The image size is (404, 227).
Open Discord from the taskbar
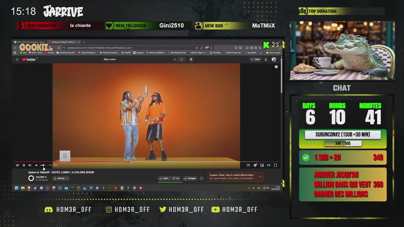pyautogui.click(x=41, y=188)
